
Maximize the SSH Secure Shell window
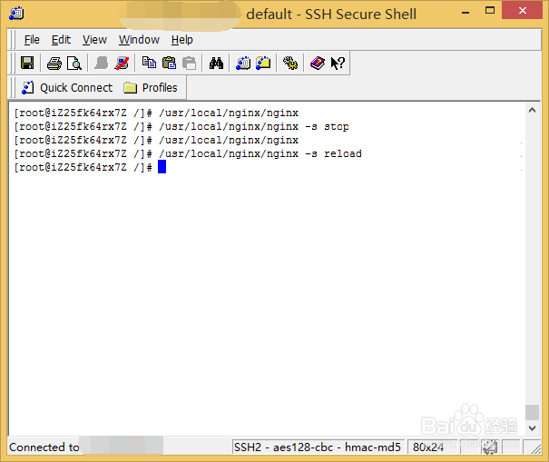point(490,11)
